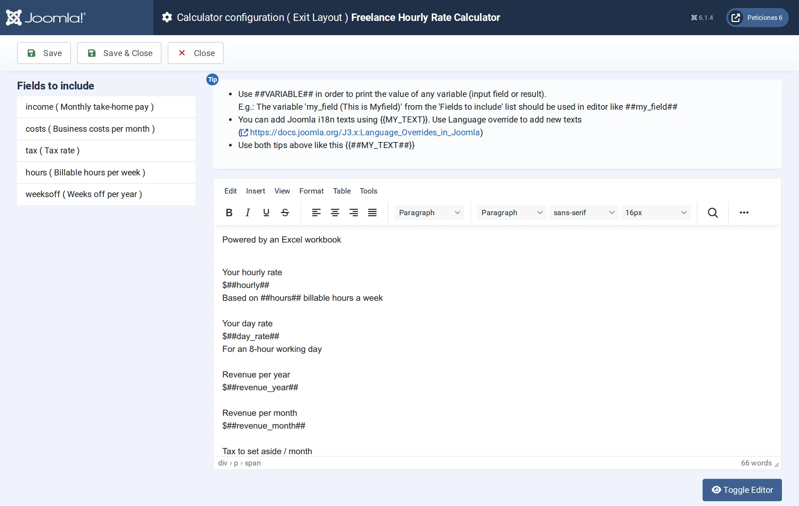
Task: Click the $##hourly## line in editor
Action: tap(246, 285)
